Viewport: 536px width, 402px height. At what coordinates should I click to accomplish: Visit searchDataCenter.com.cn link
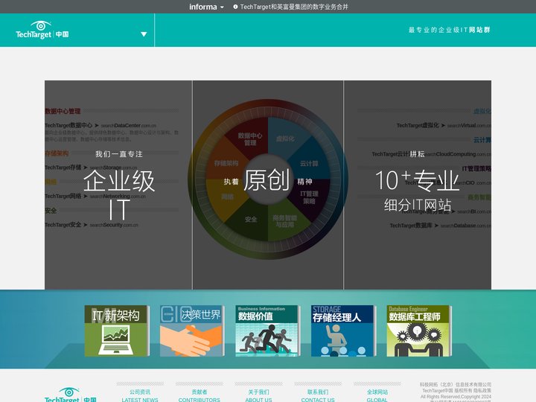pyautogui.click(x=129, y=126)
